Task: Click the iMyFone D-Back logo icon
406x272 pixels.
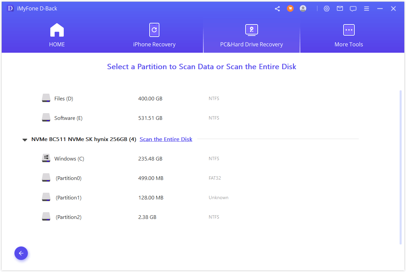Action: pyautogui.click(x=10, y=8)
